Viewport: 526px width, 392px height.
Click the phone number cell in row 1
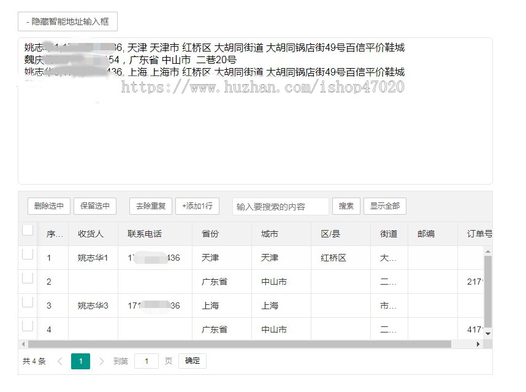point(155,258)
